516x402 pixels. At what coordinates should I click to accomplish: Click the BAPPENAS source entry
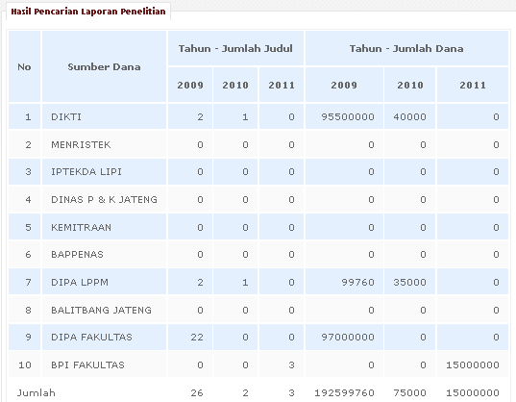coord(77,254)
